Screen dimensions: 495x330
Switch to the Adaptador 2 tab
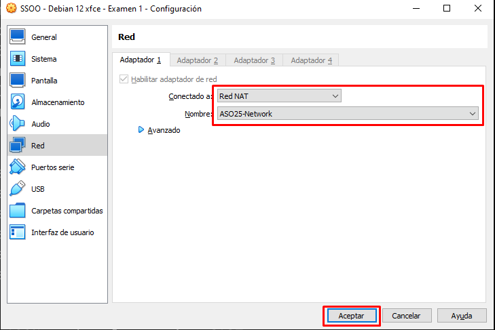[x=197, y=60]
